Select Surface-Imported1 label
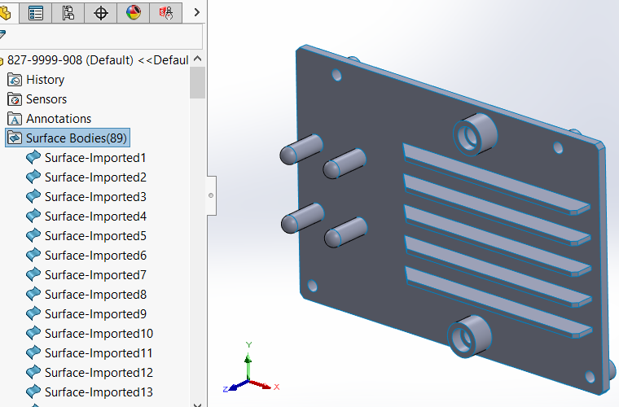 [95, 158]
